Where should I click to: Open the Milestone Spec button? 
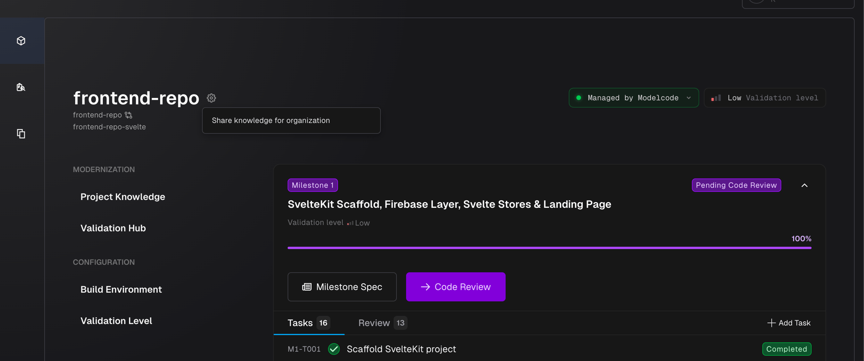click(342, 287)
